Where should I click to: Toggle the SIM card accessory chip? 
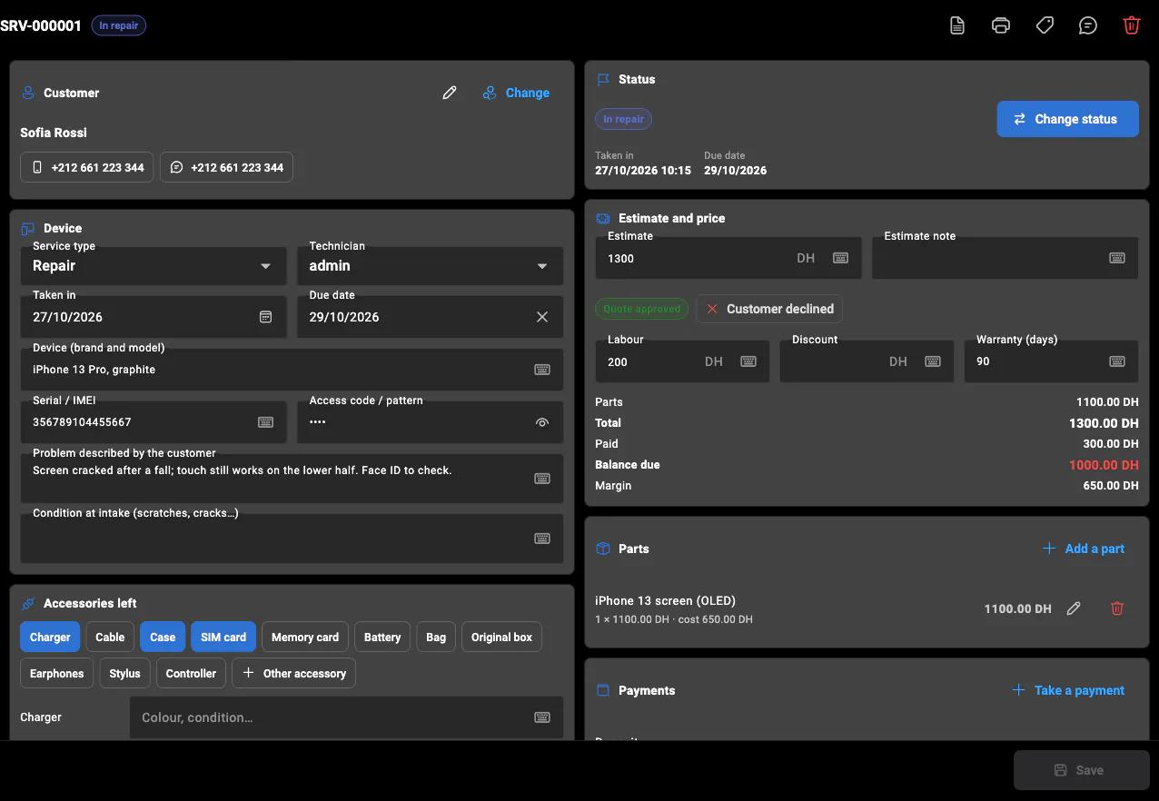click(x=223, y=638)
